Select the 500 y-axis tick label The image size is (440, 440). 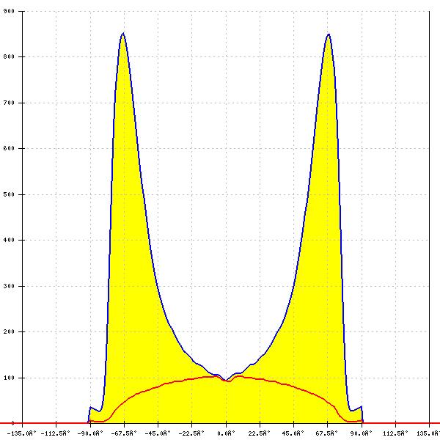(x=7, y=194)
